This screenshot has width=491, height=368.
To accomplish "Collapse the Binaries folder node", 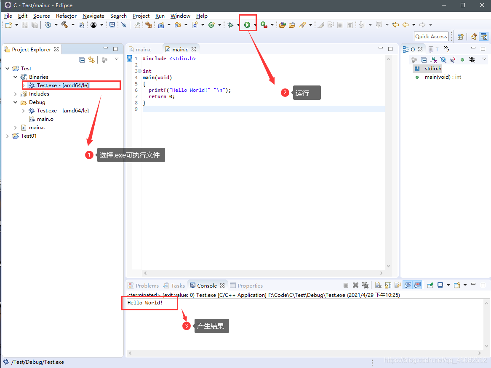I will point(15,77).
